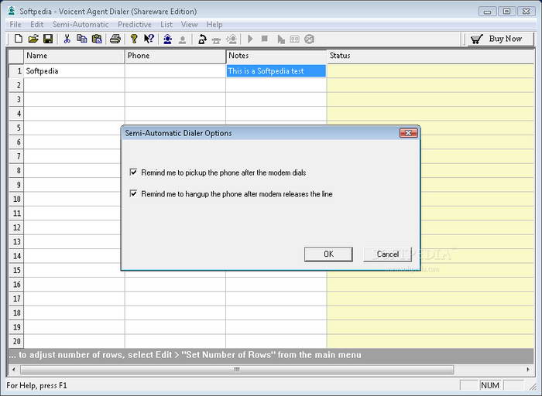Maximize the Voicent Agent Dialer window
Image resolution: width=542 pixels, height=396 pixels.
506,12
